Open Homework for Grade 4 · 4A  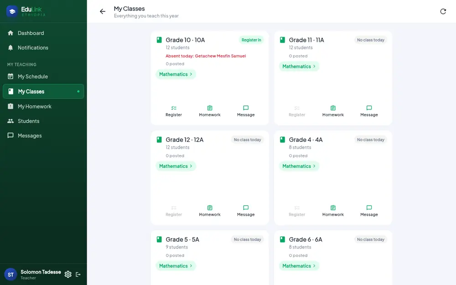[x=333, y=211]
